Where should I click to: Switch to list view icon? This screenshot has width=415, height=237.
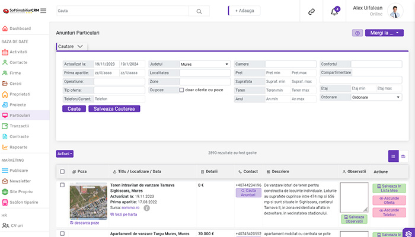pos(393,156)
